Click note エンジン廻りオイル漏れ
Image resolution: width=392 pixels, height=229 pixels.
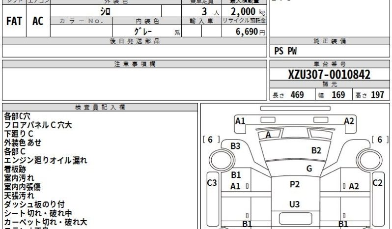[46, 160]
